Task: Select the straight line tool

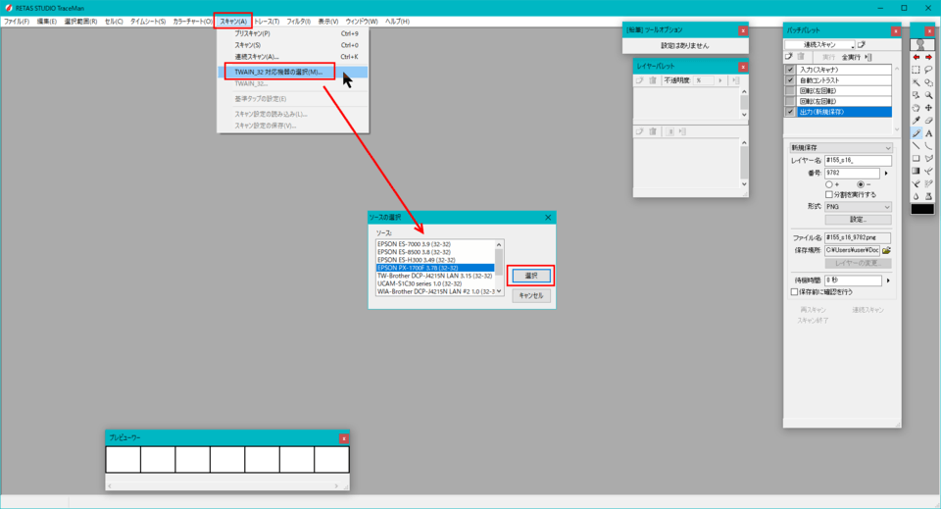Action: [x=916, y=146]
